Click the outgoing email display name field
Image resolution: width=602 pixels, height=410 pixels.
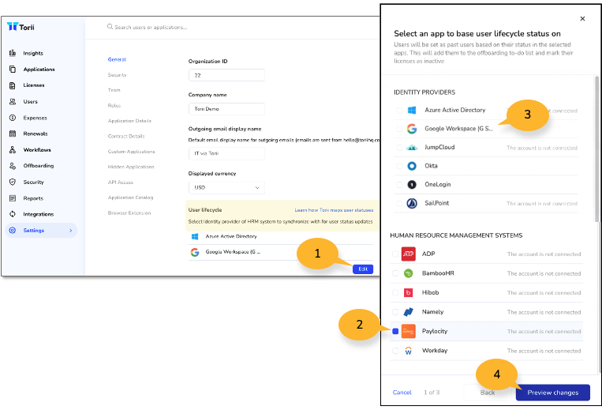[226, 153]
